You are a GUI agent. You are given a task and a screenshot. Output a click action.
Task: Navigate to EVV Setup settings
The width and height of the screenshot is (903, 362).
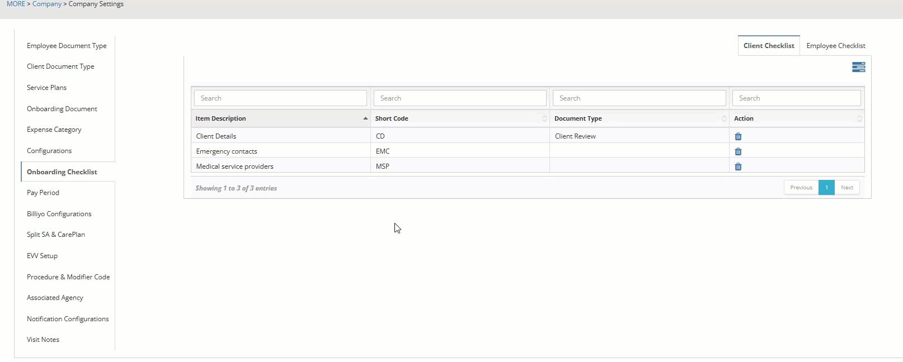click(x=42, y=256)
